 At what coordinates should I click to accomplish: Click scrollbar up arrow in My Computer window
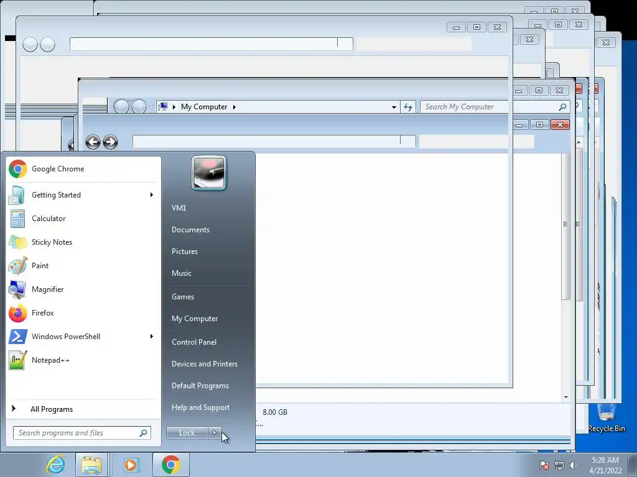click(579, 142)
